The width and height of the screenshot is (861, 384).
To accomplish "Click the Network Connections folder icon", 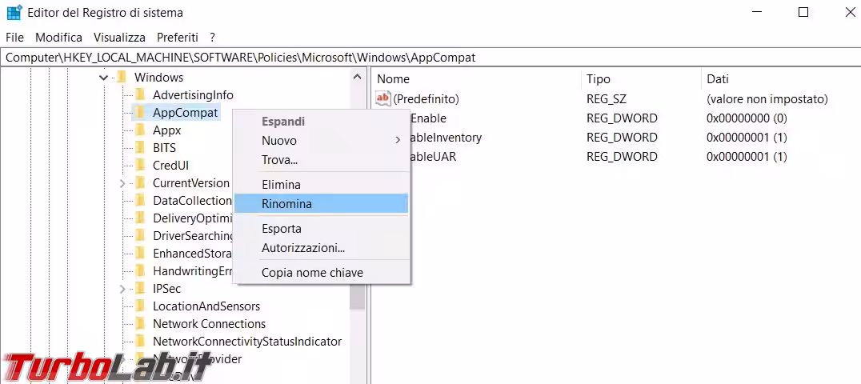I will 141,324.
